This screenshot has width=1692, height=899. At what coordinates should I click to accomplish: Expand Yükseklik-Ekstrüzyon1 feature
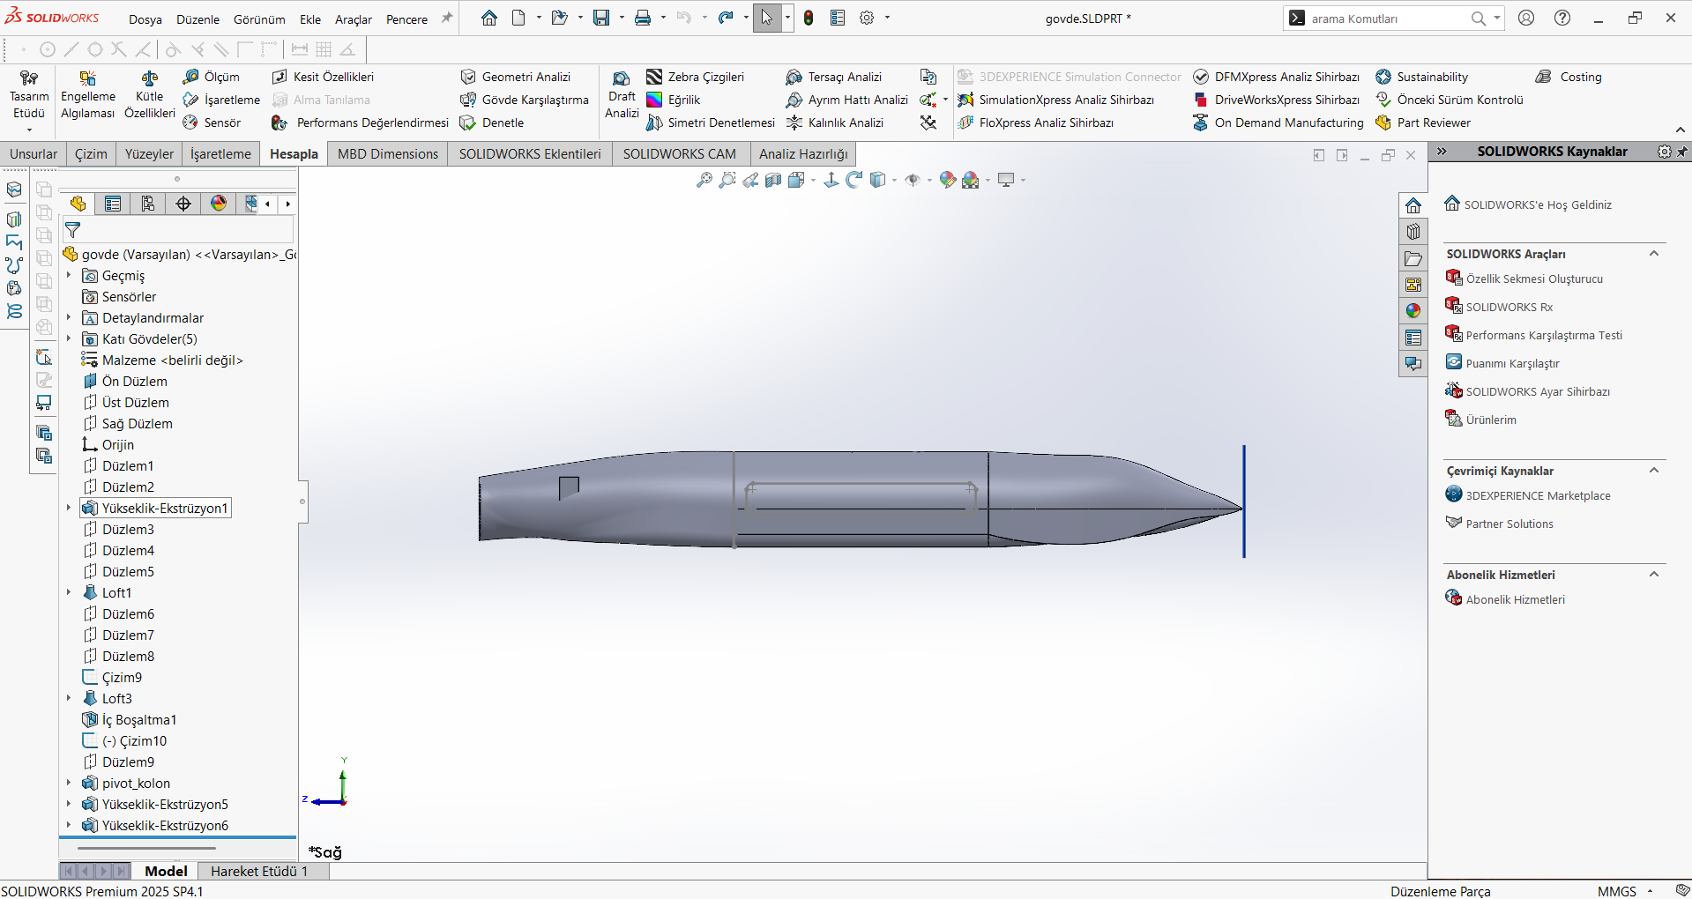(69, 509)
